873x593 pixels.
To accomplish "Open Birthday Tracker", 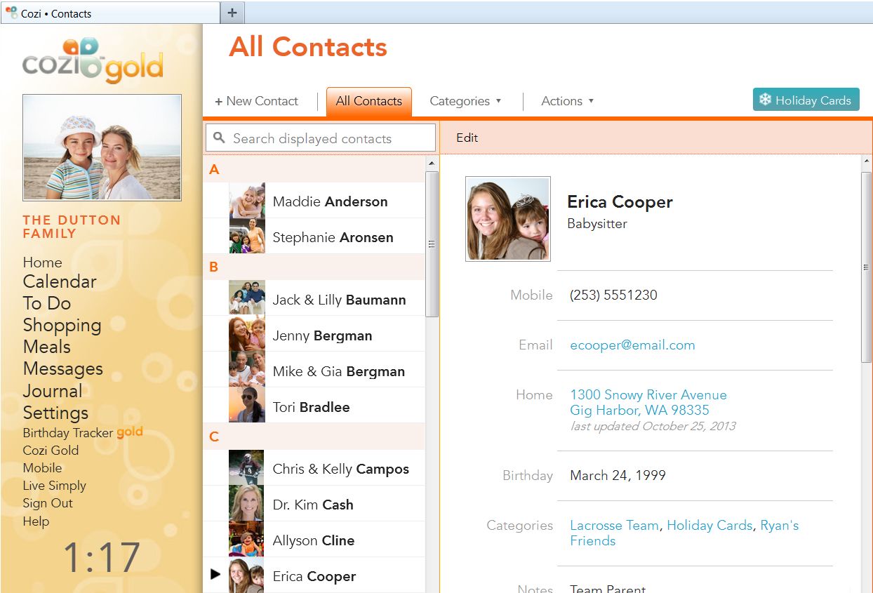I will (x=68, y=433).
